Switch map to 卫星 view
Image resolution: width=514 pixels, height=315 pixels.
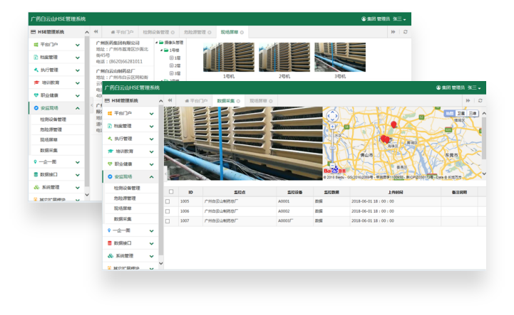pos(461,113)
